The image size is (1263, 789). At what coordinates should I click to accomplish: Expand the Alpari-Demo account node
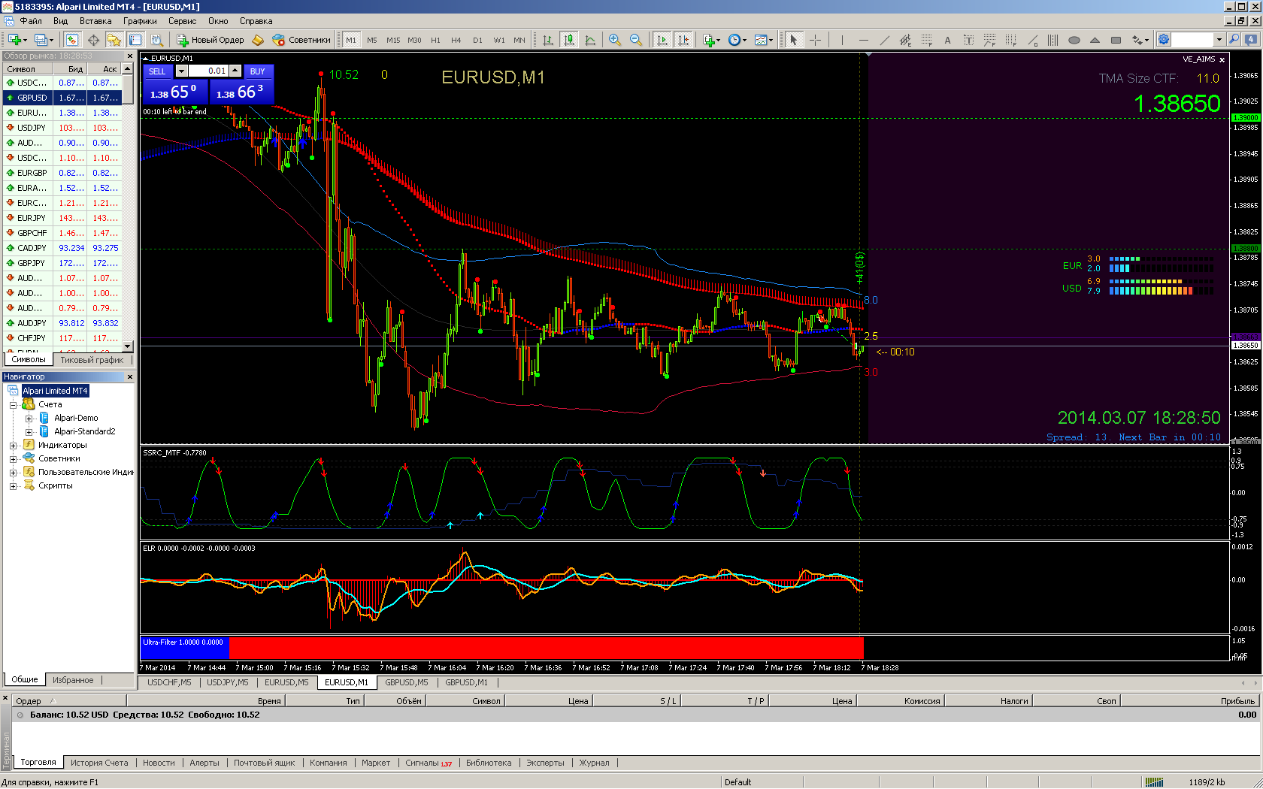(29, 419)
